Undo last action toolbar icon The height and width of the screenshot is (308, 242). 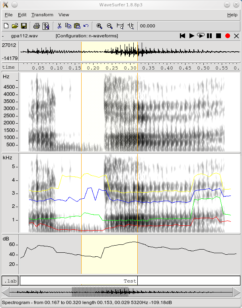coord(86,26)
